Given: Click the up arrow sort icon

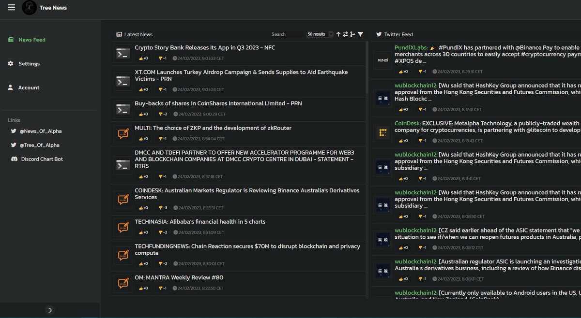Looking at the screenshot, I should (x=338, y=34).
